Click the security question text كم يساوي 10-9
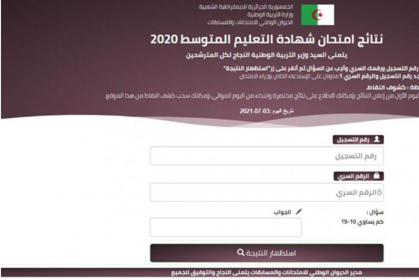 (362, 222)
